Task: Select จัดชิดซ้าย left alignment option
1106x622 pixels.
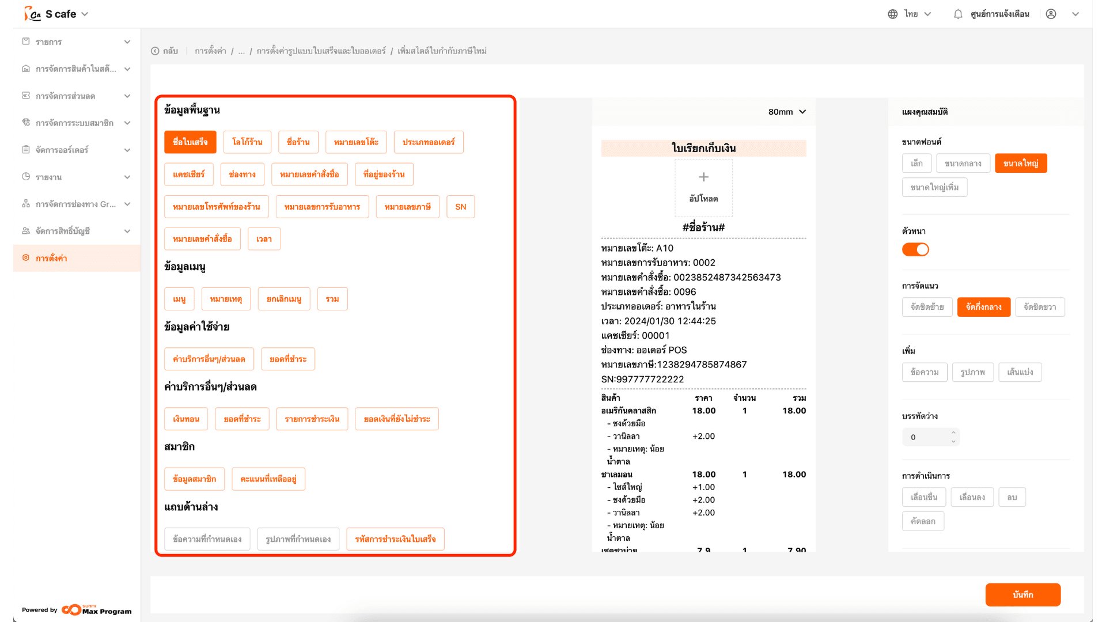Action: 927,307
